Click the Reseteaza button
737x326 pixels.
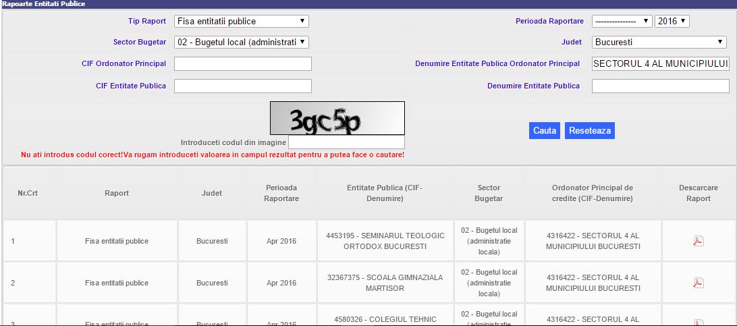pyautogui.click(x=590, y=130)
